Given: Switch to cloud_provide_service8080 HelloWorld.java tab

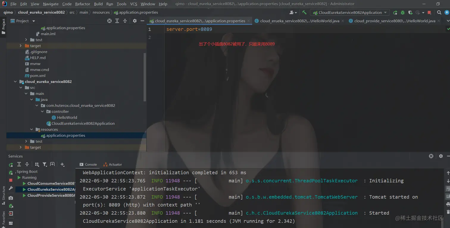Looking at the screenshot, I should [x=395, y=21].
